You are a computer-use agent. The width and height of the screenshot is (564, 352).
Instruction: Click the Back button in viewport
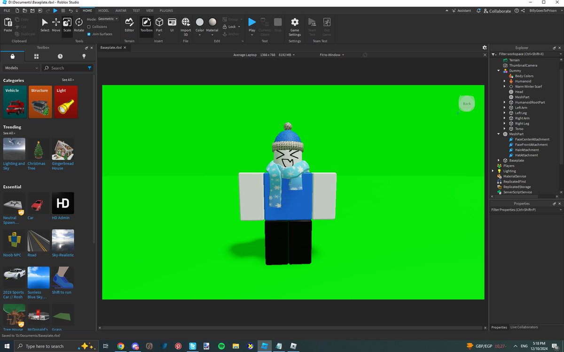[467, 104]
